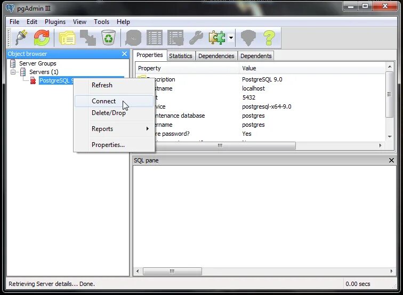The height and width of the screenshot is (295, 403).
Task: Click the Maintenance wrench icon
Action: tap(196, 38)
